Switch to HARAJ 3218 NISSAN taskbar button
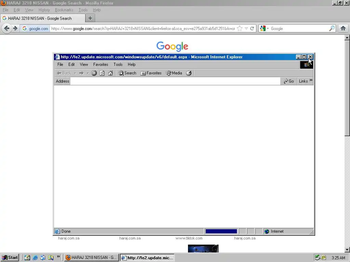 [x=92, y=258]
